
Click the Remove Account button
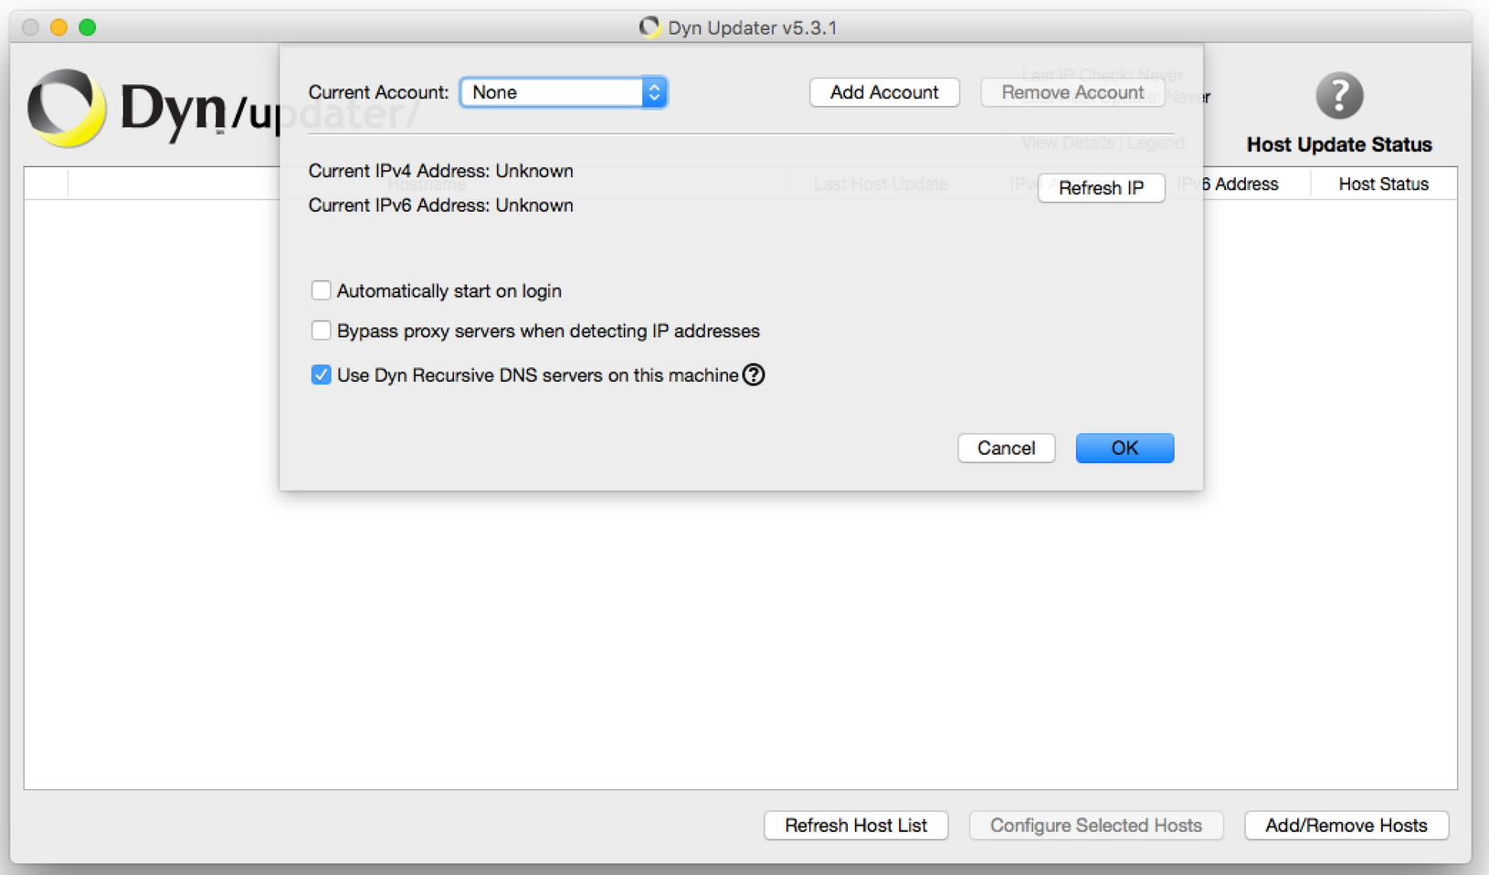pyautogui.click(x=1072, y=92)
